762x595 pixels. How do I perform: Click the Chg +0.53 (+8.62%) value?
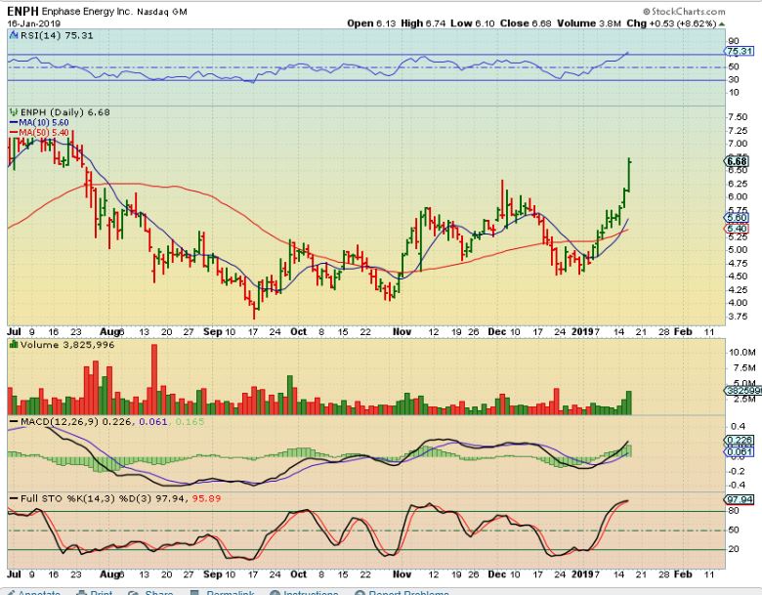pyautogui.click(x=671, y=23)
